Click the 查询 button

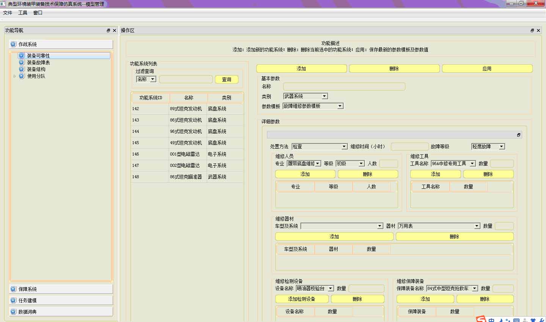tap(227, 79)
